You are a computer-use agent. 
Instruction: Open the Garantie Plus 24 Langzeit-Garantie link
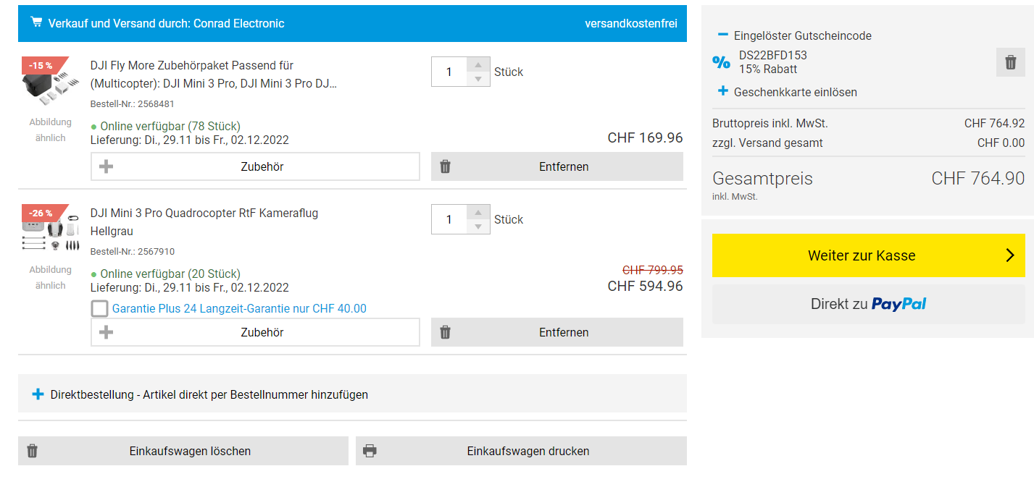click(x=239, y=309)
